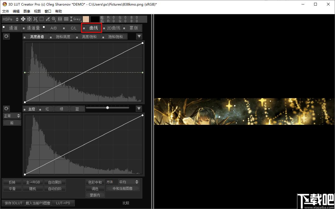Click the fit-to-screen expand arrows icon
The height and width of the screenshot is (209, 335).
pyautogui.click(x=29, y=19)
